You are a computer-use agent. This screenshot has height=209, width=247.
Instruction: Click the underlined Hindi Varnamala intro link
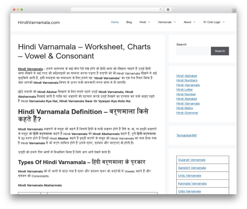[30, 69]
